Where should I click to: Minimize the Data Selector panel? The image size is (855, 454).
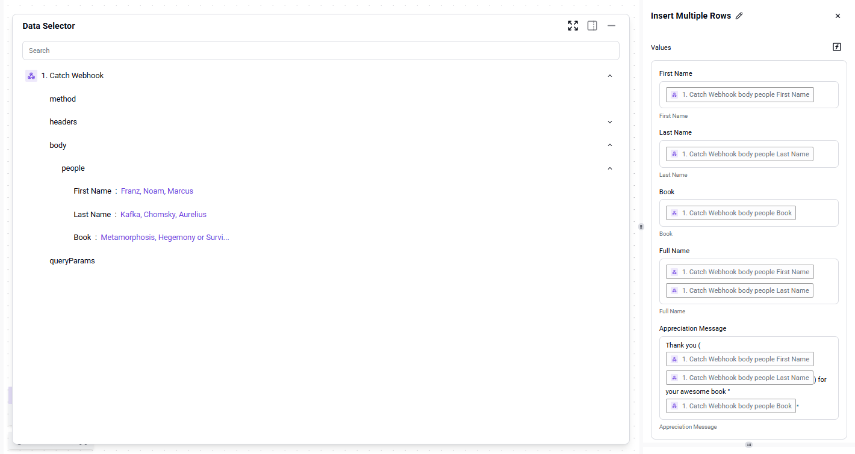point(612,26)
